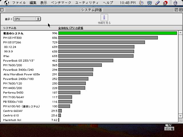
Task: Select the PowerBook G3 233/13" row
Action: coord(89,61)
